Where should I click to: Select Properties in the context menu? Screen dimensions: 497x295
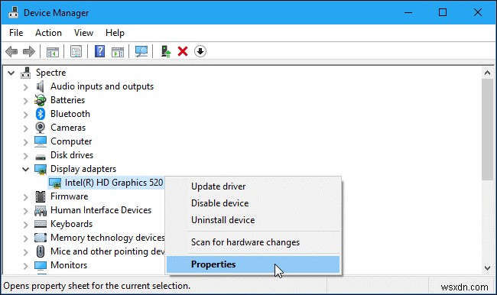click(253, 264)
